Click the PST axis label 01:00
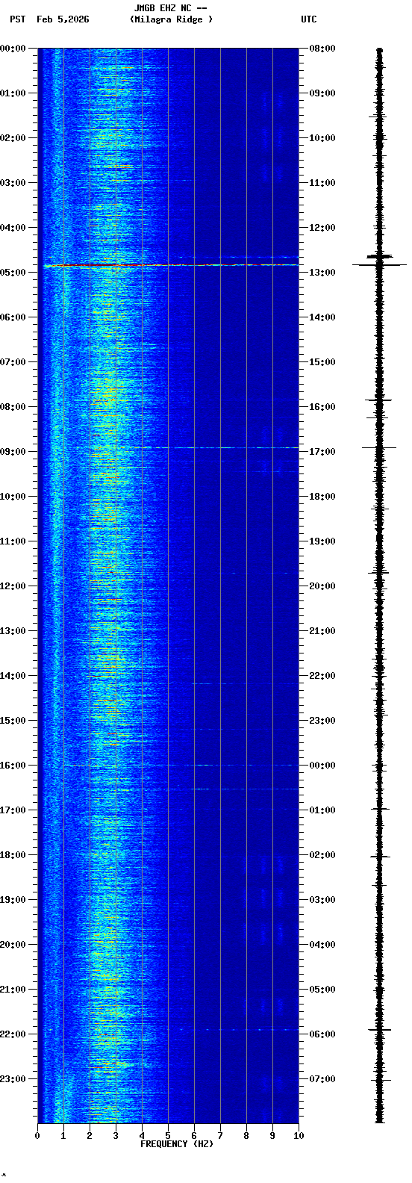The image size is (412, 1183). (x=13, y=93)
